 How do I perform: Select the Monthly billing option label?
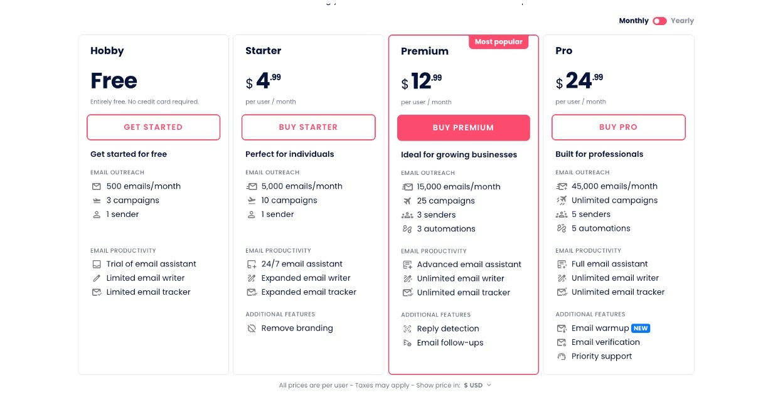click(x=634, y=21)
